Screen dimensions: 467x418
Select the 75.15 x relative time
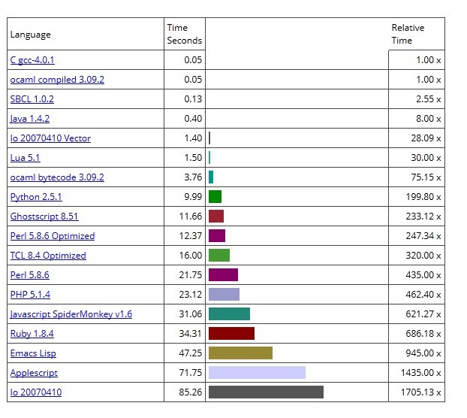click(426, 177)
